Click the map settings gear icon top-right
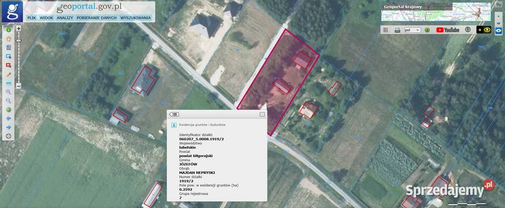This screenshot has width=505, height=208. (x=499, y=5)
